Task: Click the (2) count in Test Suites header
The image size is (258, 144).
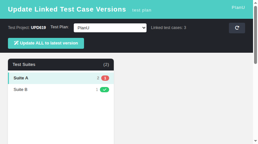Action: coord(106,65)
